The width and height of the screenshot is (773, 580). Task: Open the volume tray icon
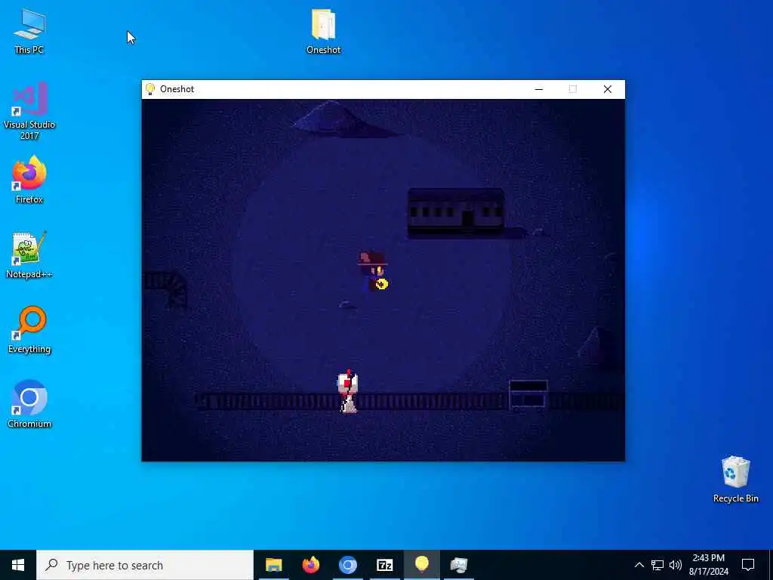676,565
